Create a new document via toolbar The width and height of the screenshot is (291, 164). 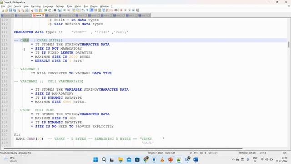(x=3, y=10)
